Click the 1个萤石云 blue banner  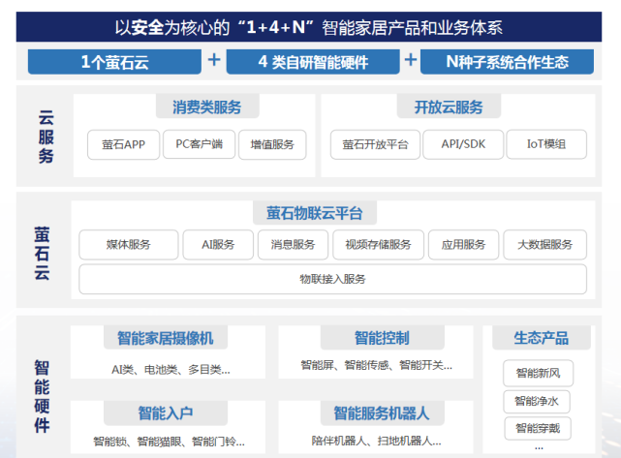click(x=114, y=62)
